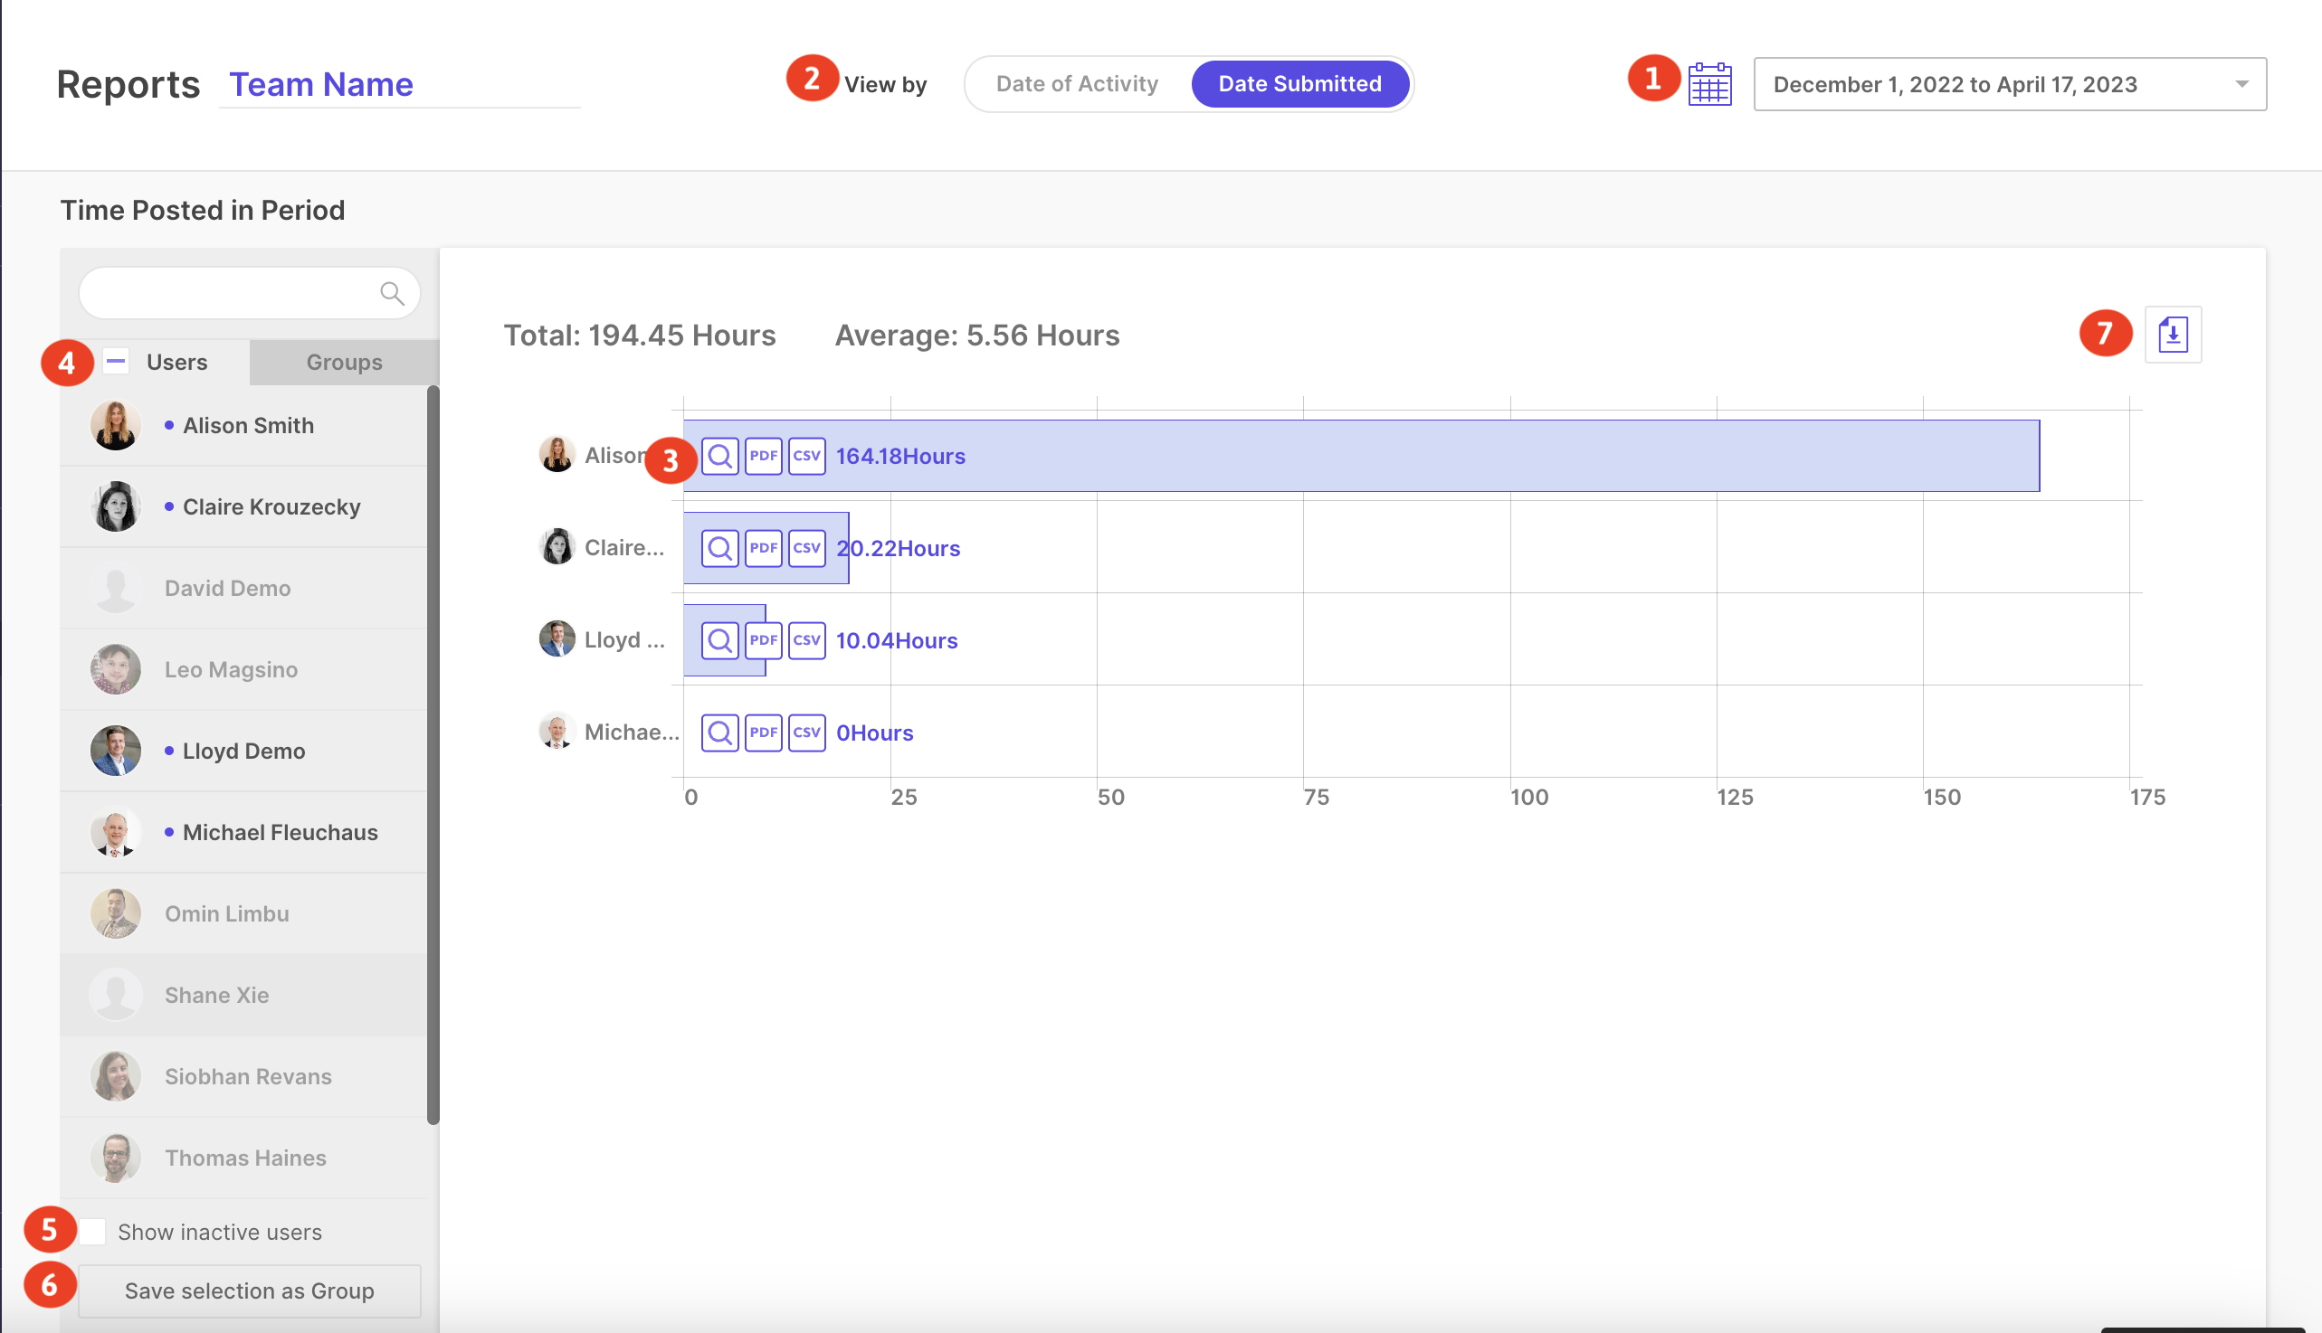This screenshot has width=2322, height=1333.
Task: Open Michael's time detail magnifier icon
Action: 720,733
